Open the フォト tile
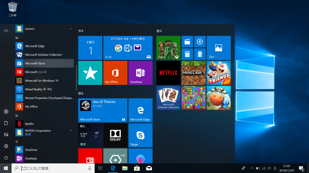The width and height of the screenshot is (309, 173). tap(218, 48)
